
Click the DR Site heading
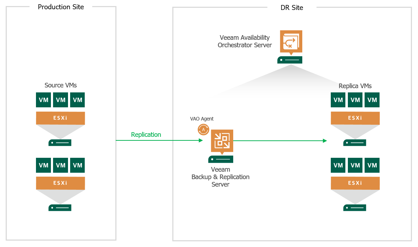[292, 8]
